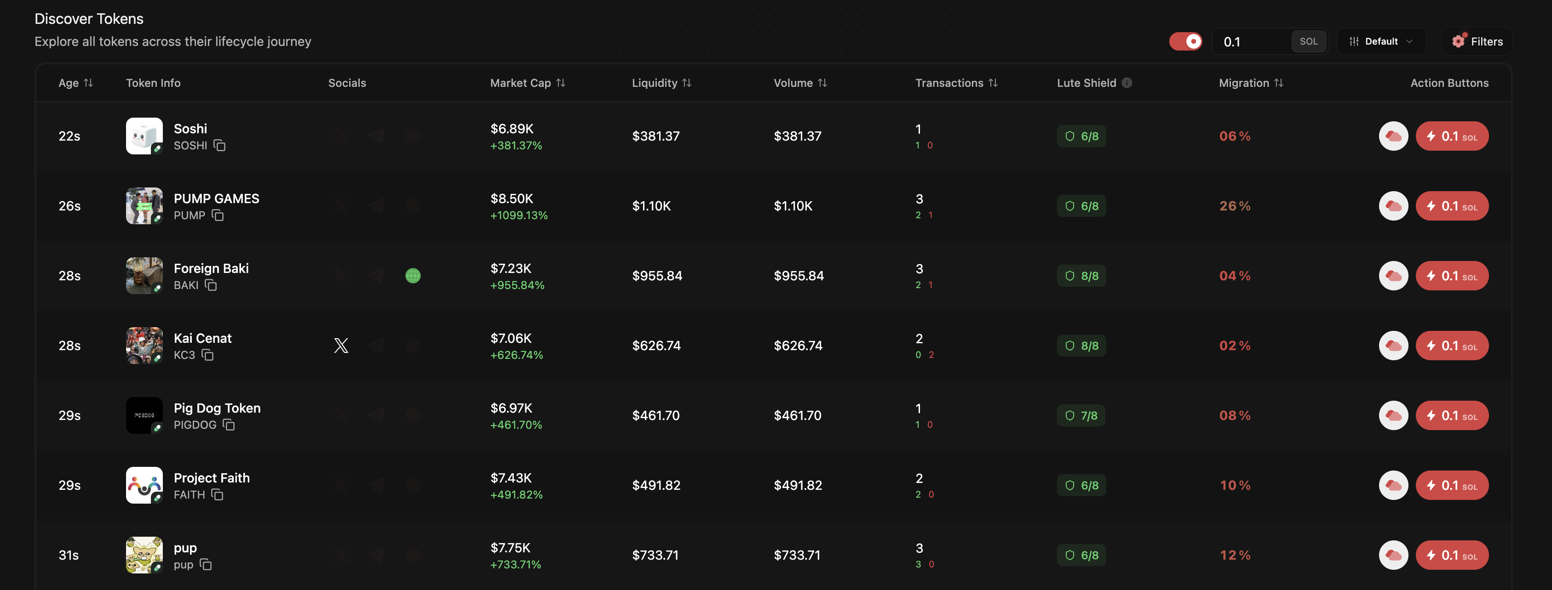Sort table by Market Cap

(527, 83)
